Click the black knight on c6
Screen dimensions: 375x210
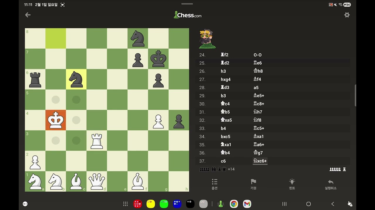pos(76,79)
